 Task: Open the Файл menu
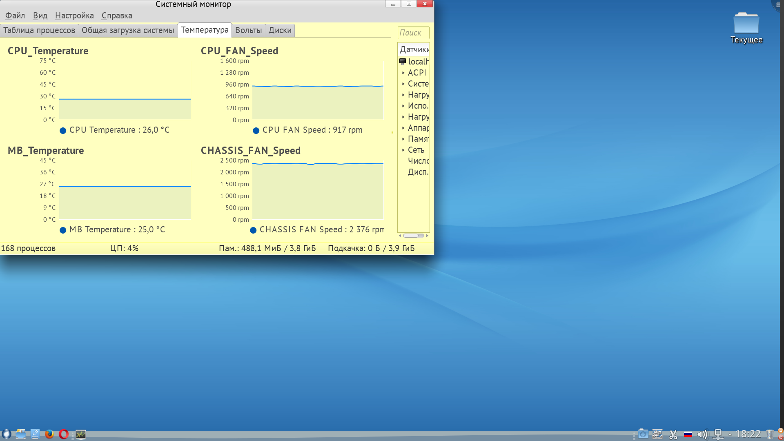(x=15, y=16)
